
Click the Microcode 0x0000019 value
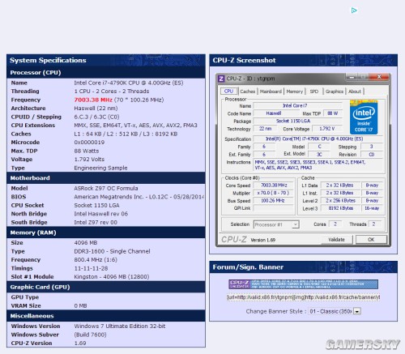(89, 143)
